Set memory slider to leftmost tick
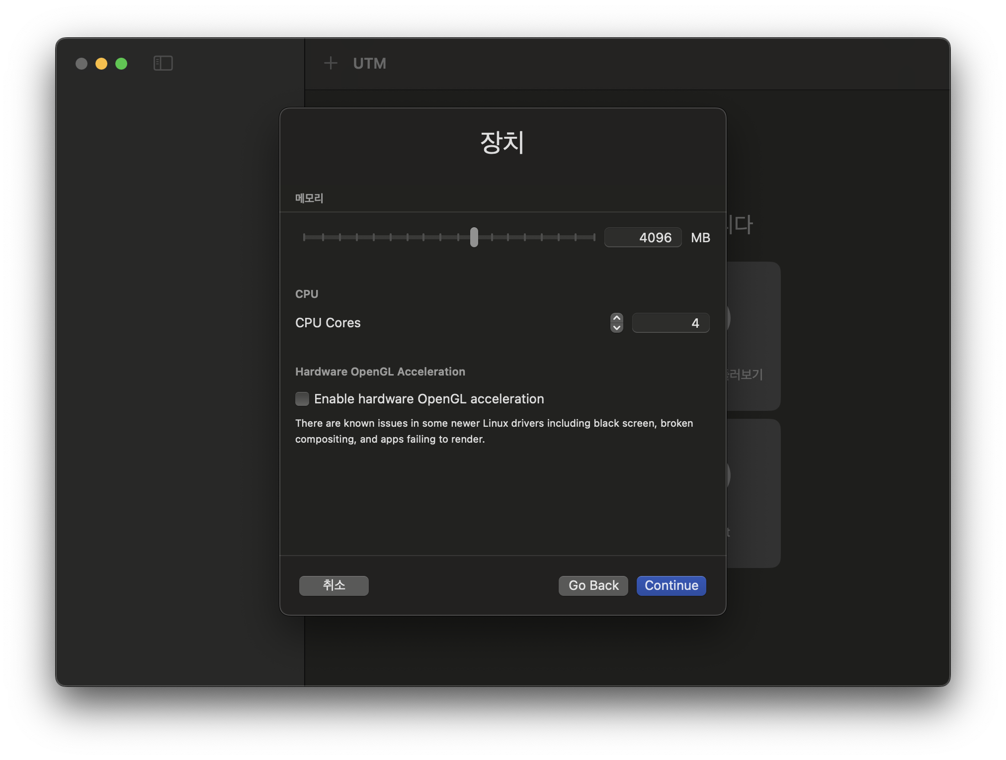 click(x=304, y=237)
